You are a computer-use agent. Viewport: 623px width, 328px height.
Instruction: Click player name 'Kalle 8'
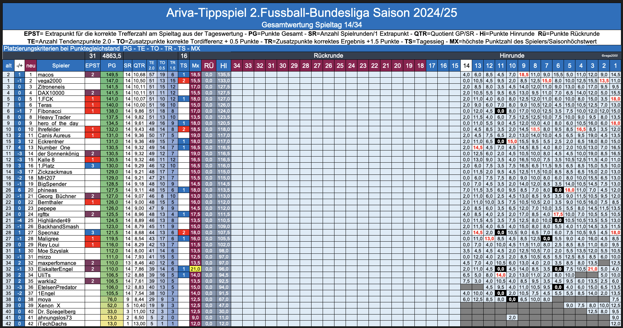tap(46, 160)
